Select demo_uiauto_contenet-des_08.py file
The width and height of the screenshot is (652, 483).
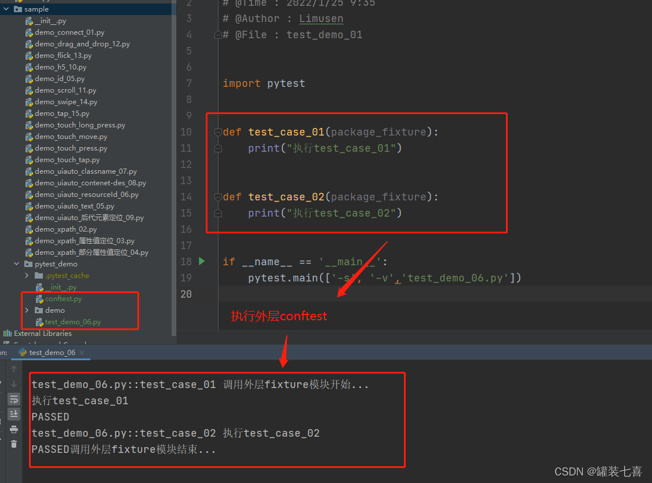[90, 184]
